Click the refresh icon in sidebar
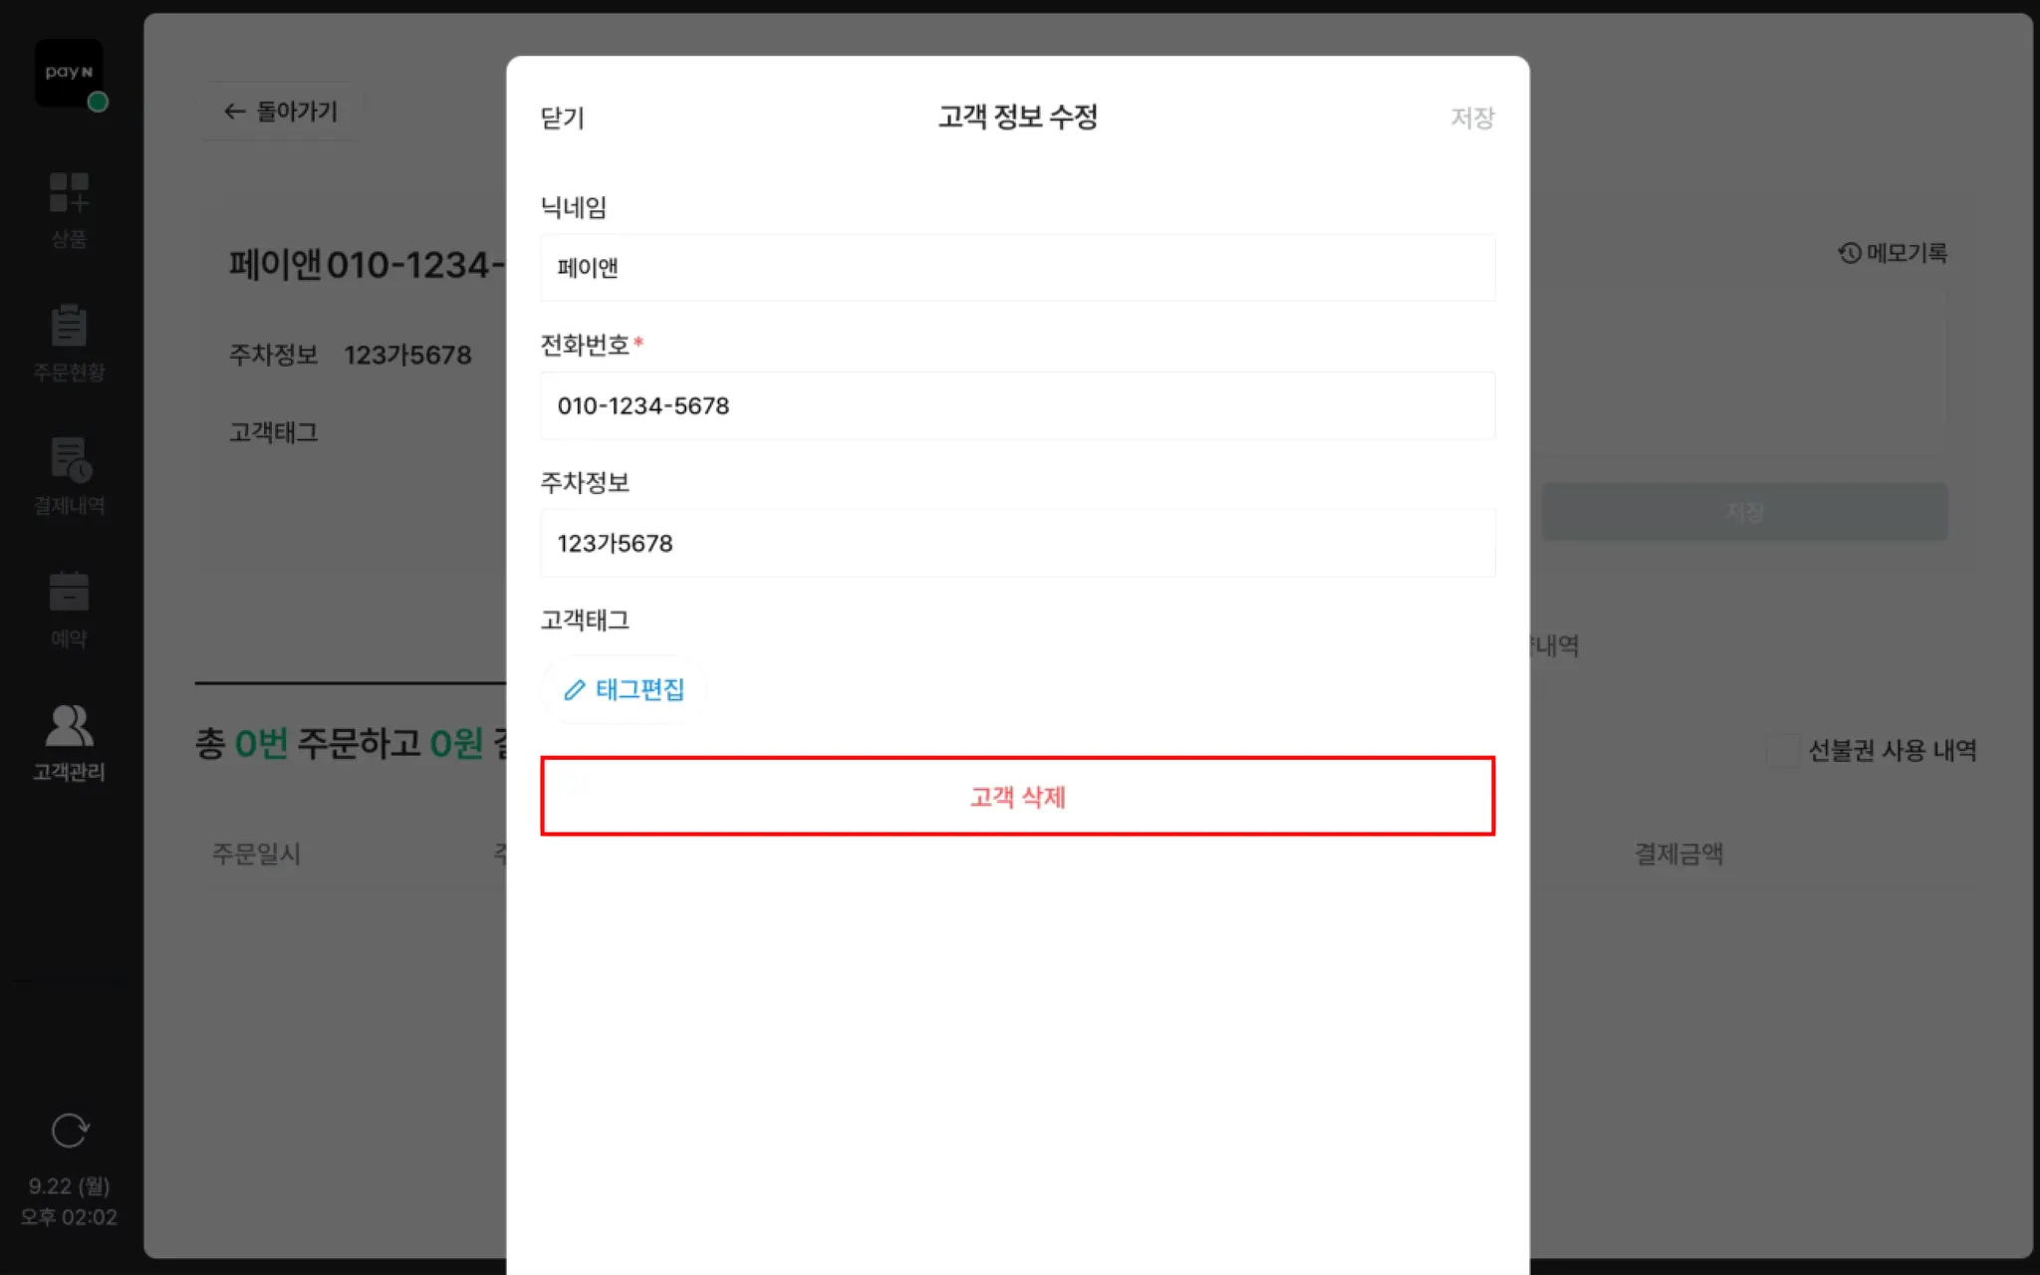The width and height of the screenshot is (2040, 1275). click(x=70, y=1131)
